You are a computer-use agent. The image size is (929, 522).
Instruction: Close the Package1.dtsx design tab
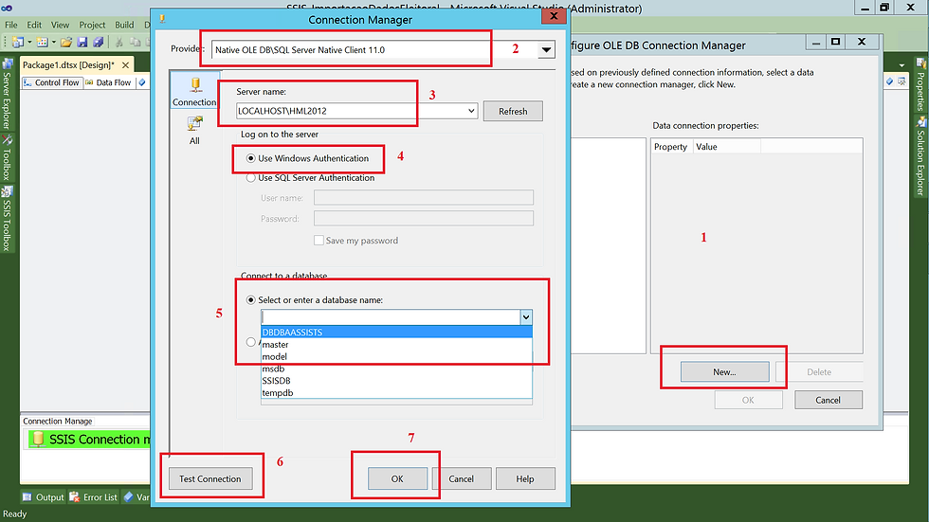(125, 65)
